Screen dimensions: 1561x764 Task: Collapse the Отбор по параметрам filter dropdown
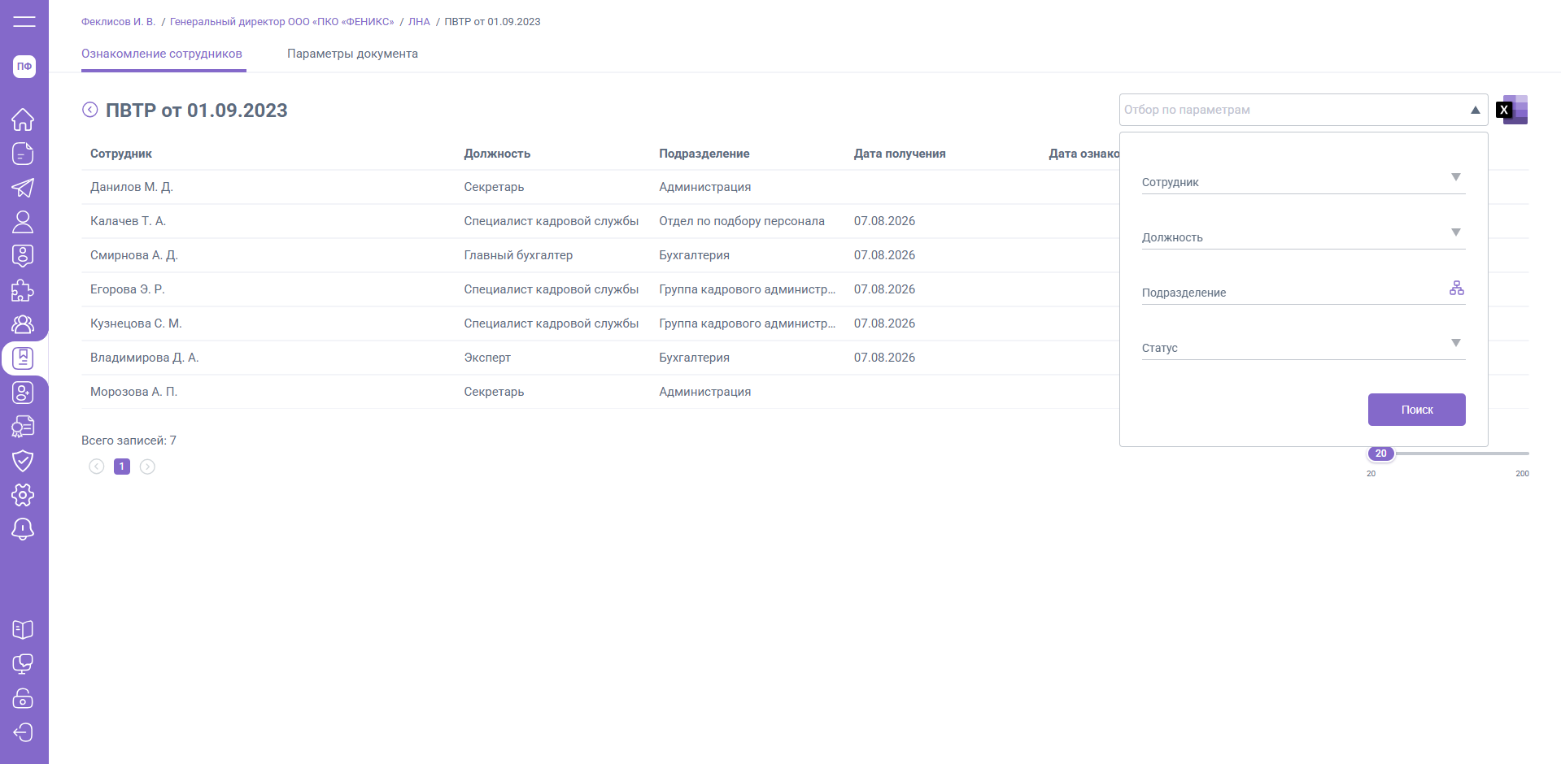(1475, 110)
